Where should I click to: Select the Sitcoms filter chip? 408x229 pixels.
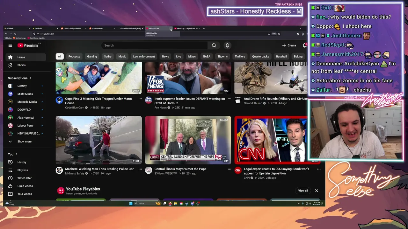pyautogui.click(x=222, y=57)
